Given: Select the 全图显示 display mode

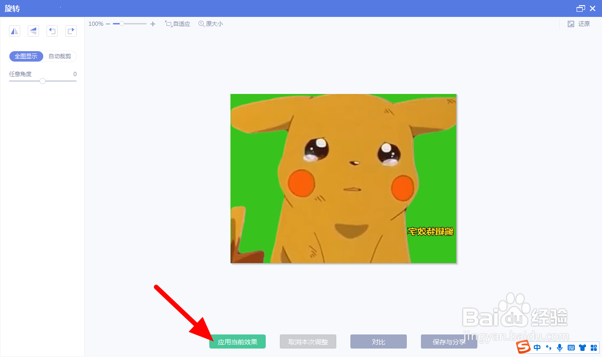Looking at the screenshot, I should point(26,56).
